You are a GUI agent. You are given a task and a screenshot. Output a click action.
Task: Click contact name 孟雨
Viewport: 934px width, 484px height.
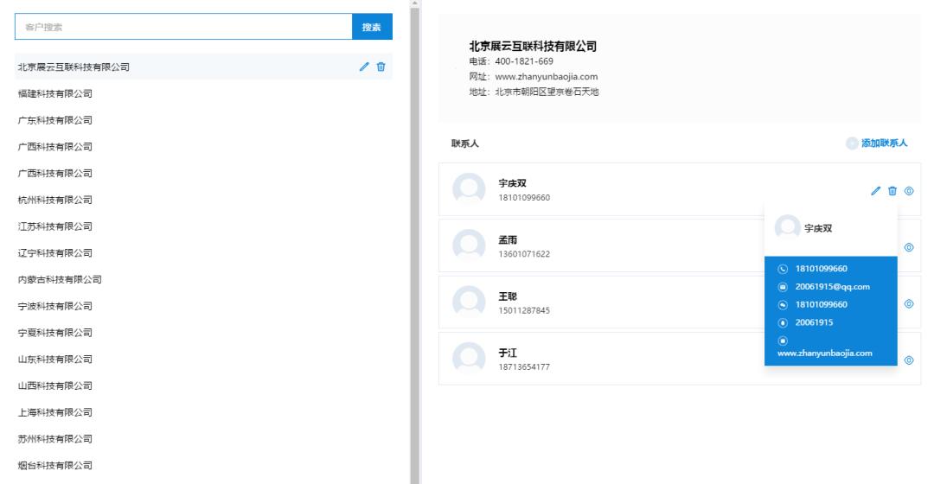coord(508,240)
